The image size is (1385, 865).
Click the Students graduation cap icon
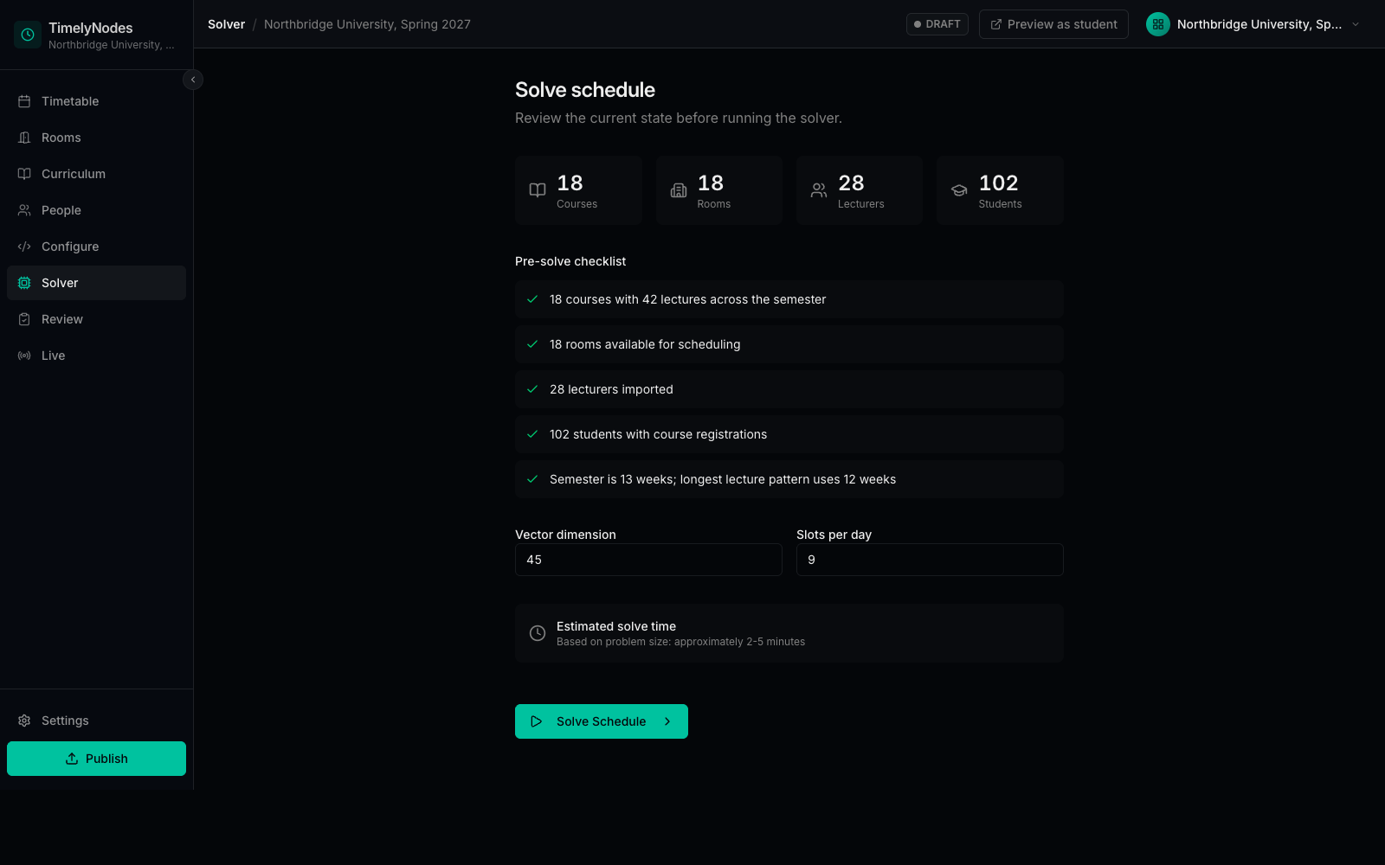(959, 190)
